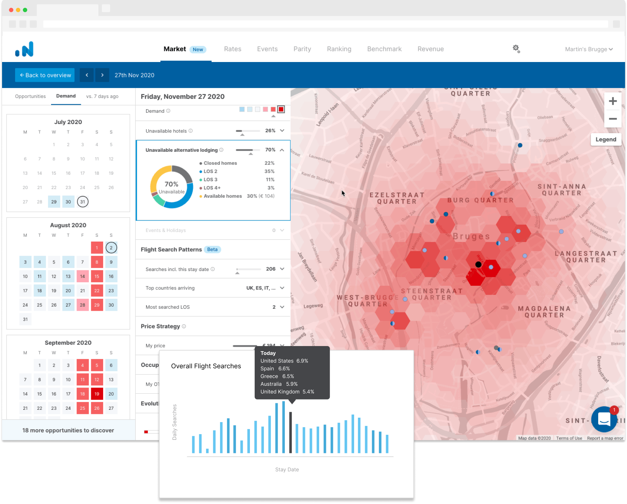Viewport: 627px width, 504px height.
Task: Zoom in on the map
Action: tap(613, 101)
